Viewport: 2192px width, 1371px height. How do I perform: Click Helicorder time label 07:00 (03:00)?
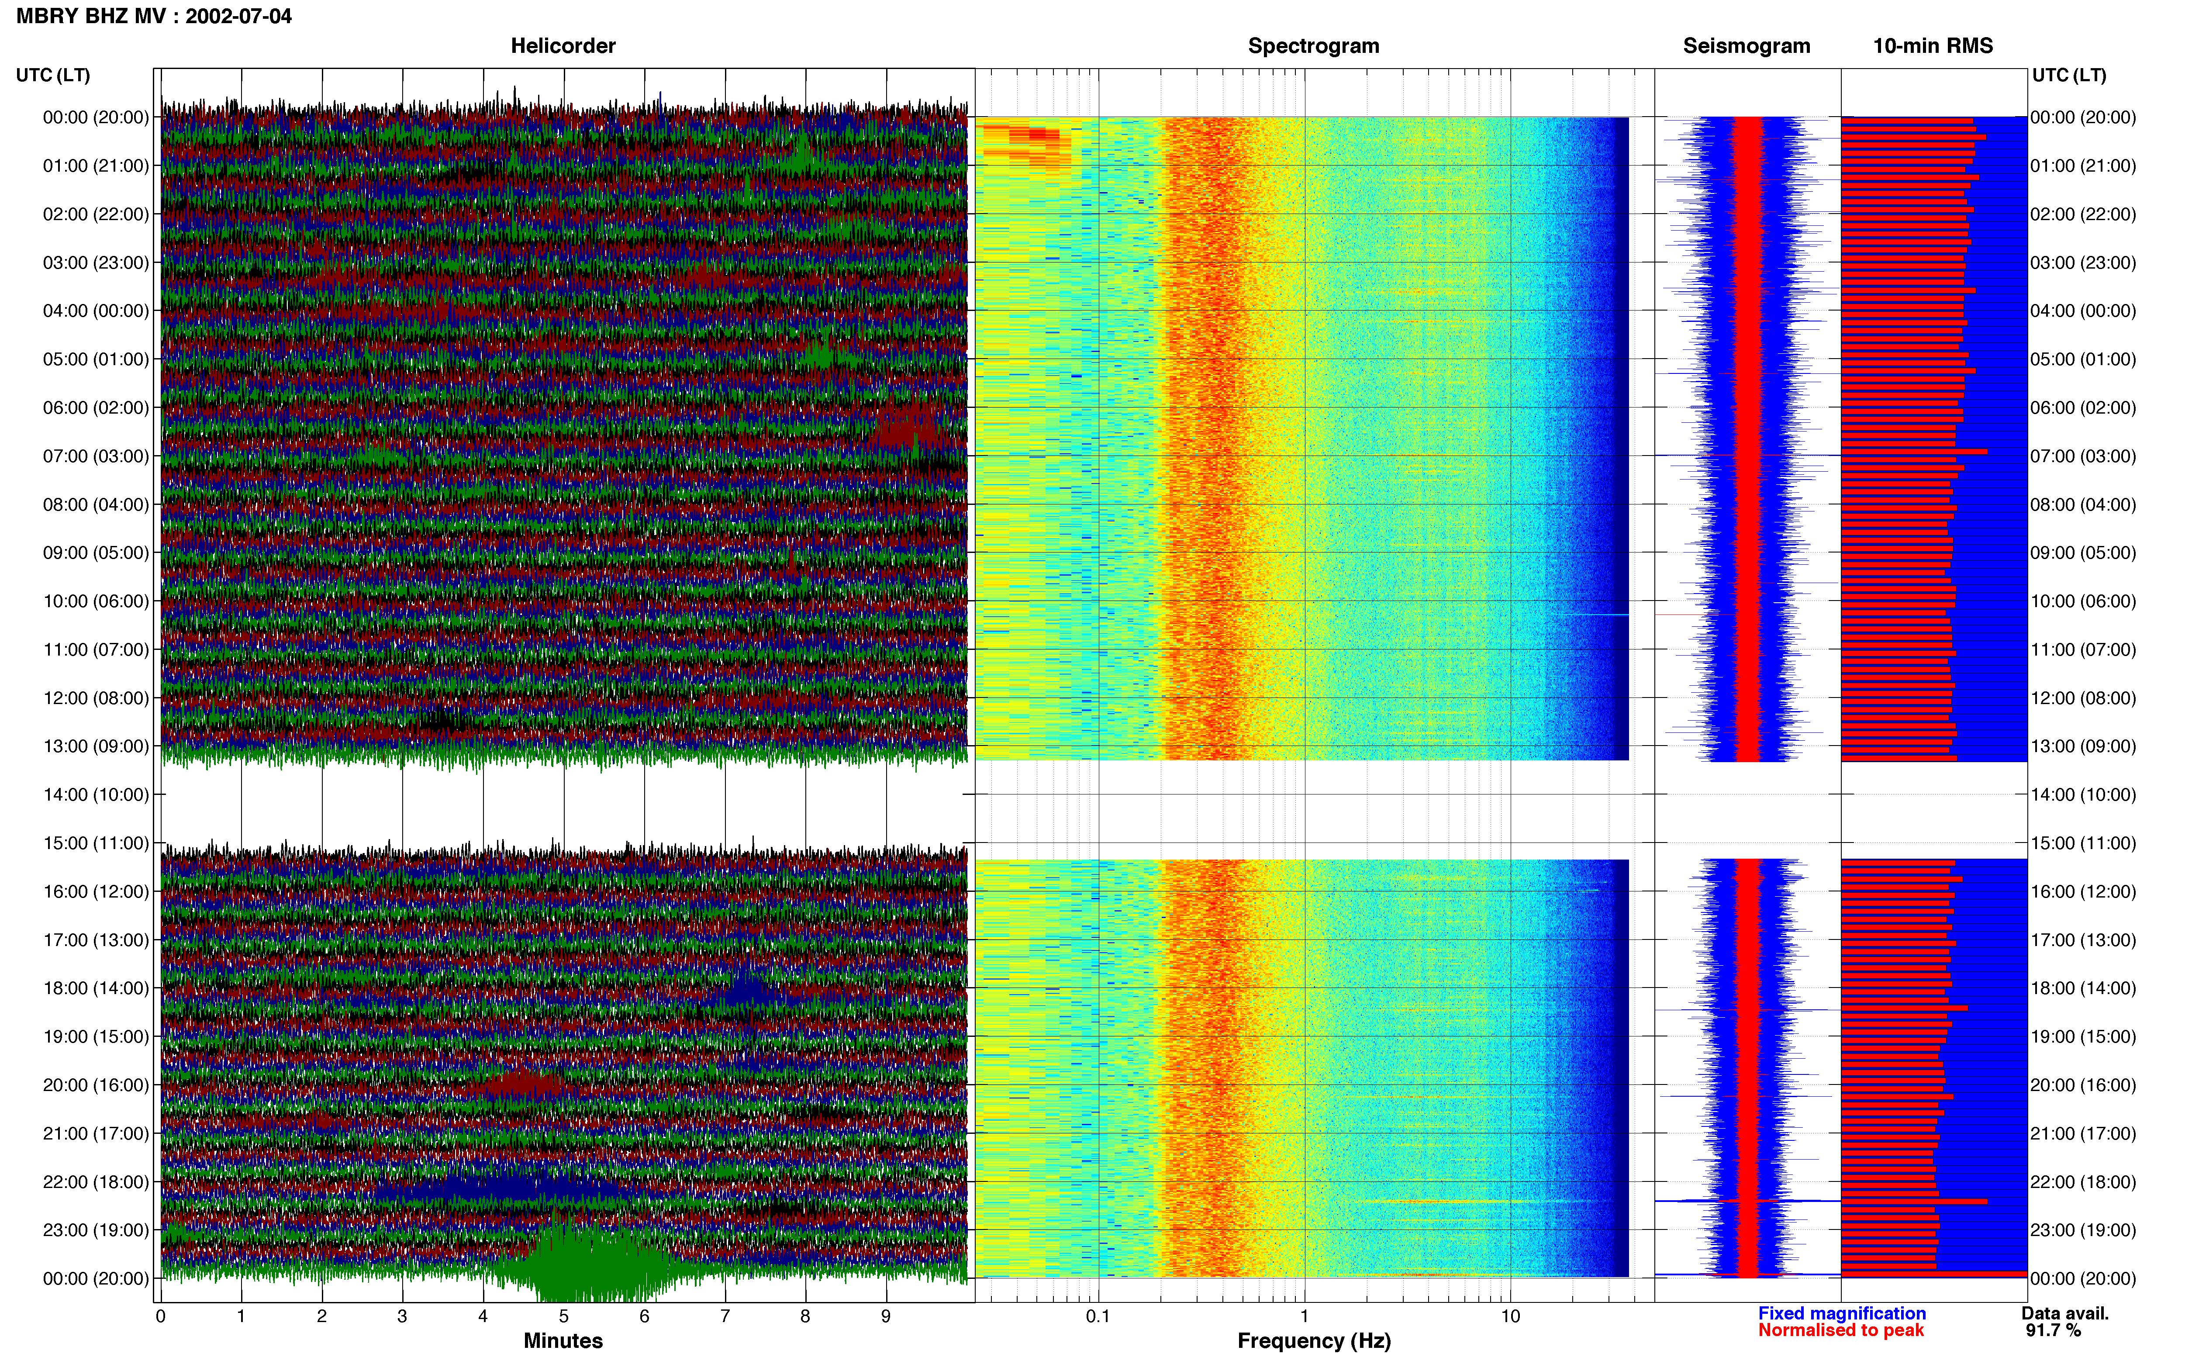click(96, 456)
